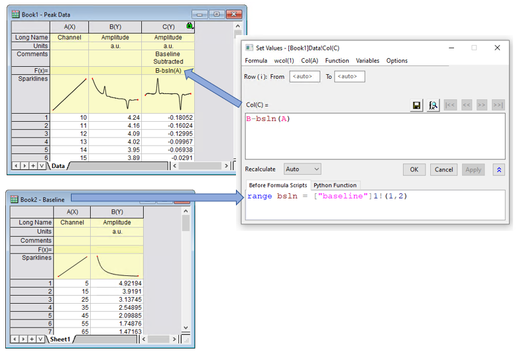Go to first column using |<< button
Image resolution: width=521 pixels, height=354 pixels.
click(450, 105)
